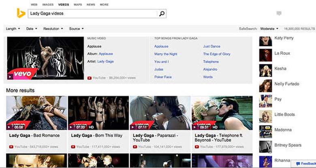Open the chat notification icon
The height and width of the screenshot is (168, 316).
pos(279,14)
